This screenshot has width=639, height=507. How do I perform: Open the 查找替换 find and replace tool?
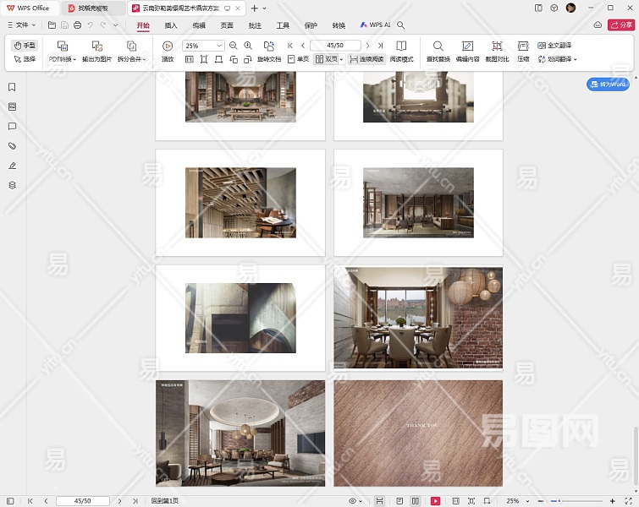pyautogui.click(x=438, y=46)
